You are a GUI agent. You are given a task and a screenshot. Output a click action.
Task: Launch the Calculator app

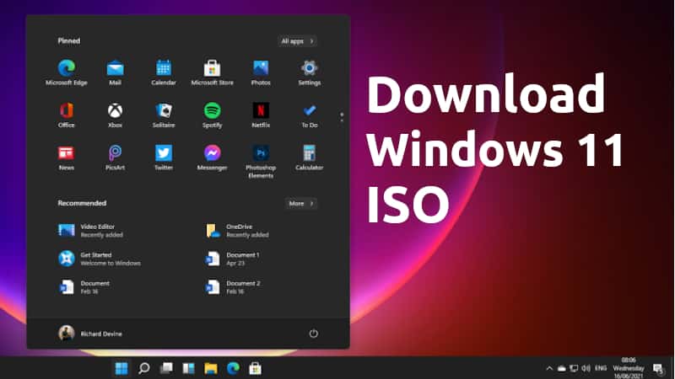[x=309, y=157]
